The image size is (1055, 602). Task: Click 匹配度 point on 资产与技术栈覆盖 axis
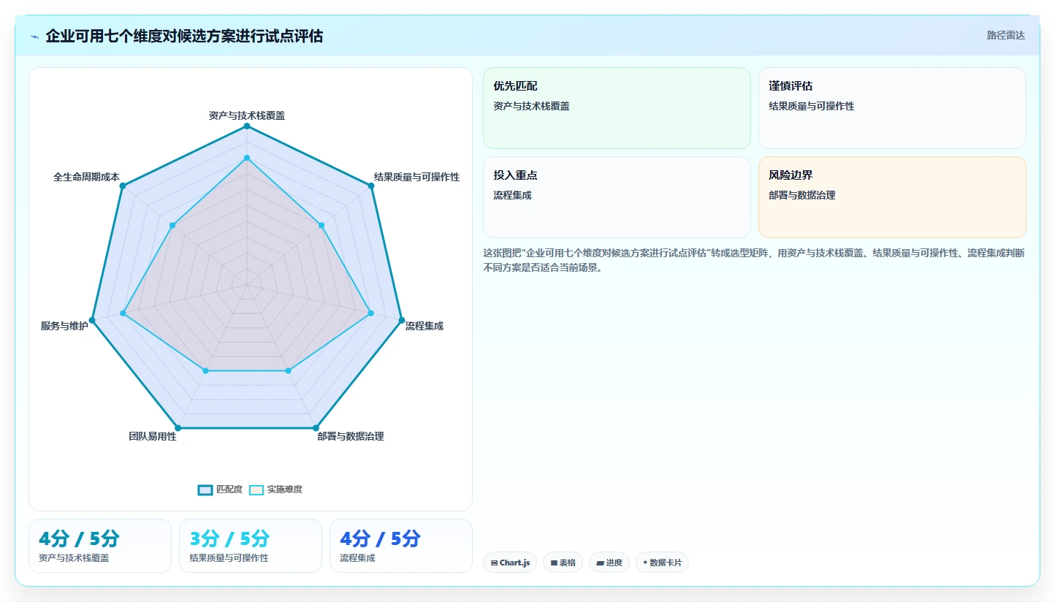[x=247, y=126]
